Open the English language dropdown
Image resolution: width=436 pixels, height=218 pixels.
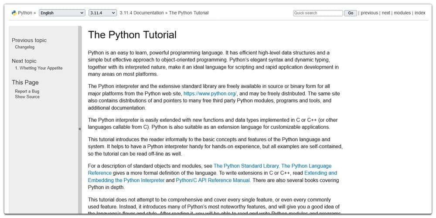coord(62,13)
